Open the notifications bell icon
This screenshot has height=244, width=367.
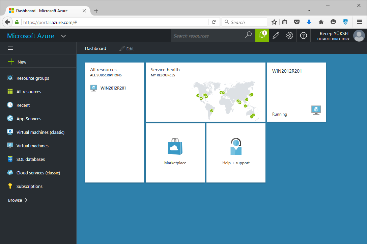tap(262, 35)
